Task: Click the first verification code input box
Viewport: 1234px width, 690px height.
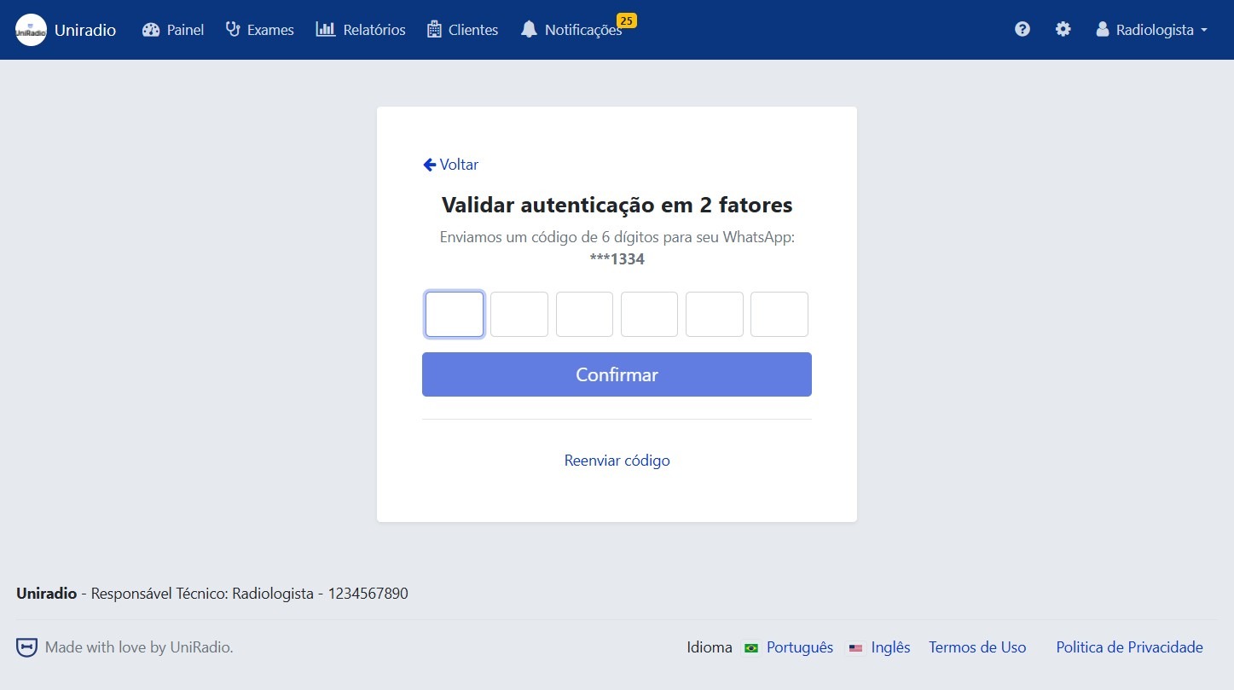Action: 454,314
